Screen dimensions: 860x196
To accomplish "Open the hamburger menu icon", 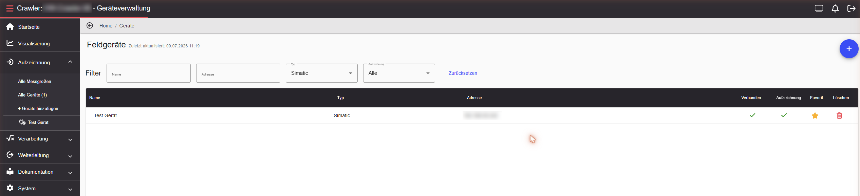I will [10, 8].
